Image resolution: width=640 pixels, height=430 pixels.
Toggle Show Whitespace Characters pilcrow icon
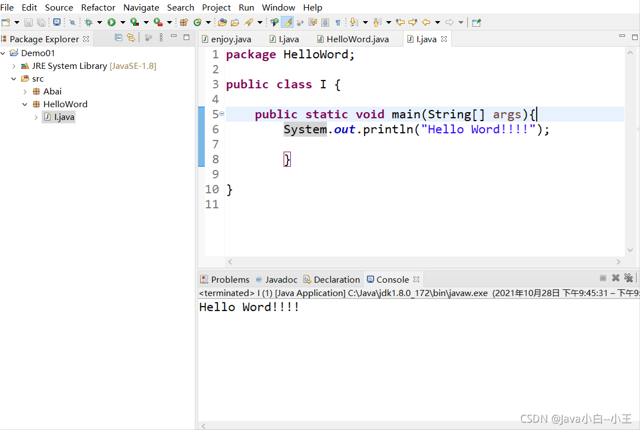click(338, 22)
